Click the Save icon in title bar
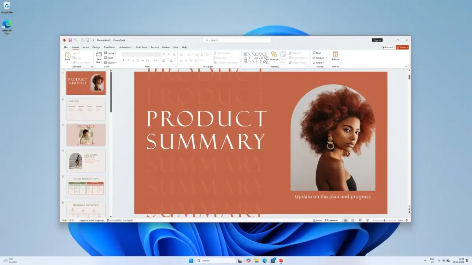 (70, 40)
